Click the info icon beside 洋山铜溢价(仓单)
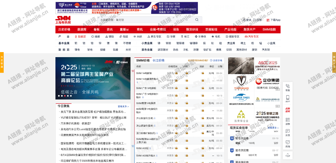336x163 pixels. click(x=155, y=118)
